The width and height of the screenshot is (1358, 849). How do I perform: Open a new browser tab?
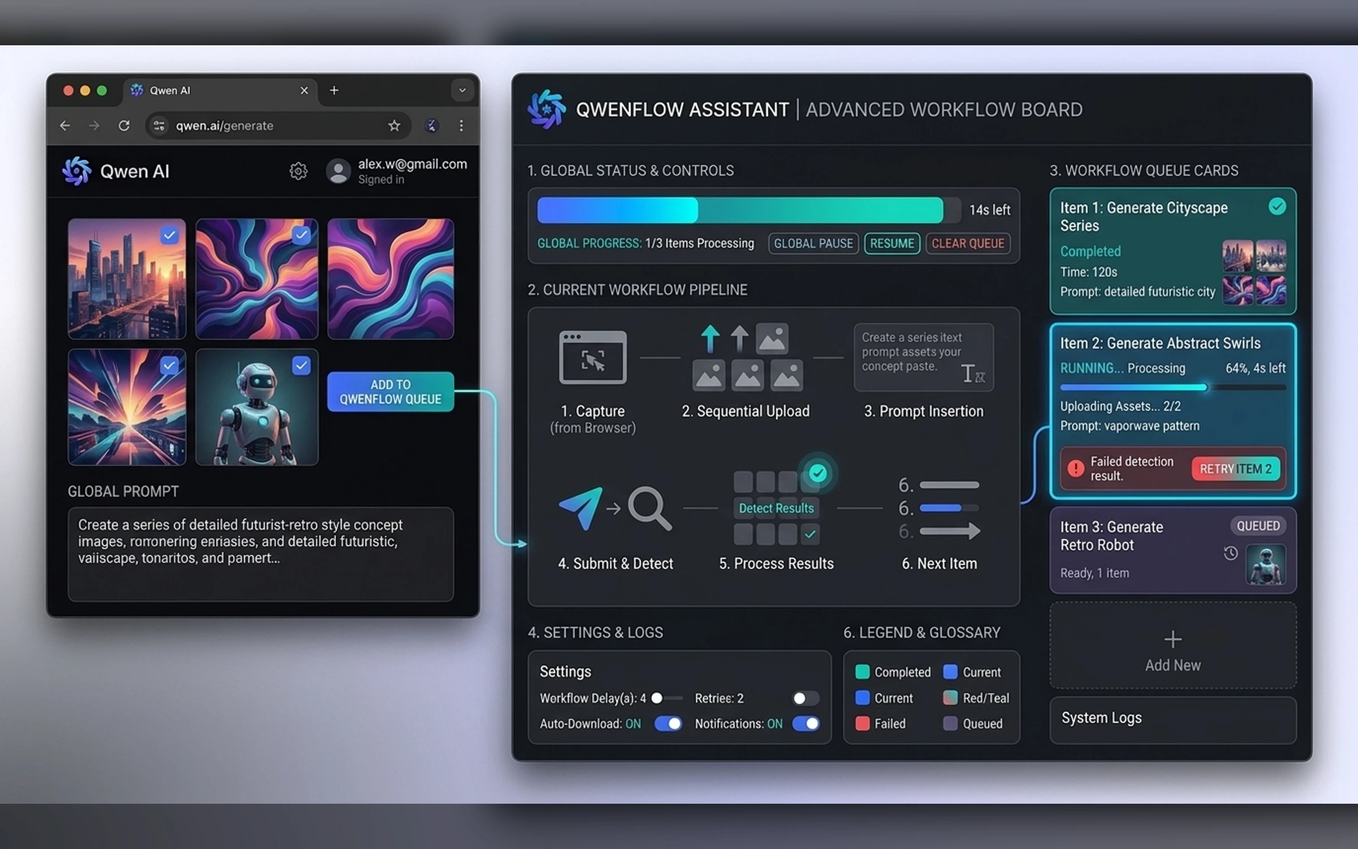click(334, 91)
